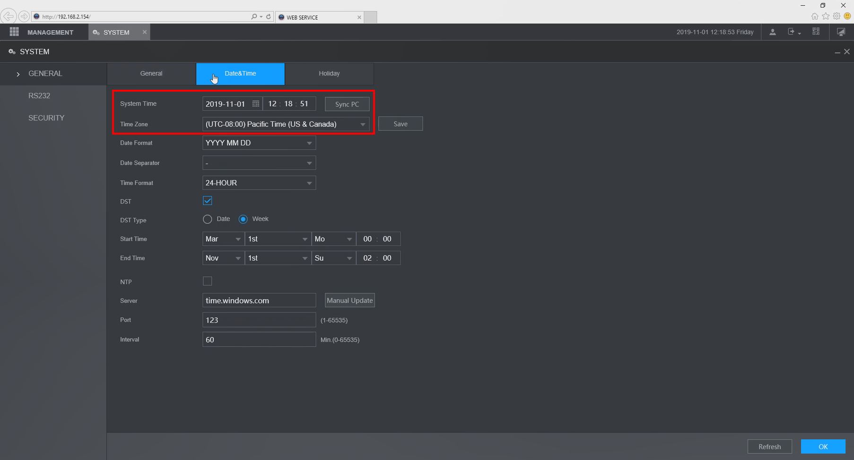Enable the NTP checkbox
The image size is (854, 460).
207,281
